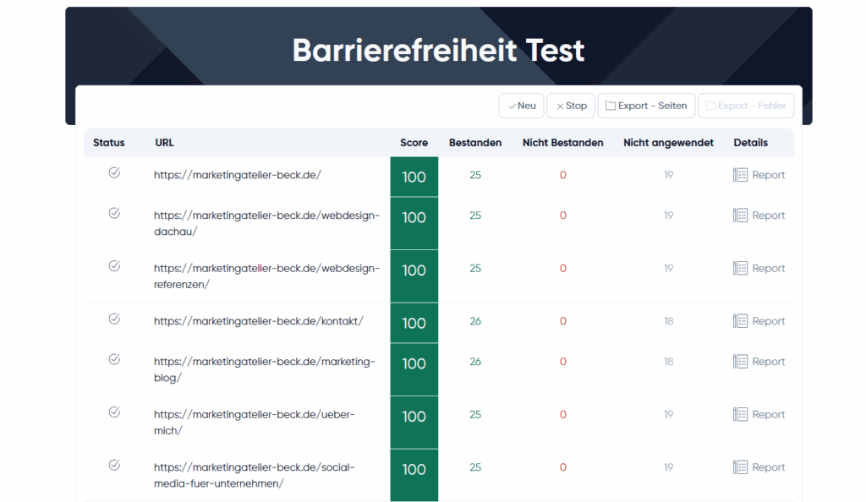
Task: Click the Score column header
Action: [414, 142]
